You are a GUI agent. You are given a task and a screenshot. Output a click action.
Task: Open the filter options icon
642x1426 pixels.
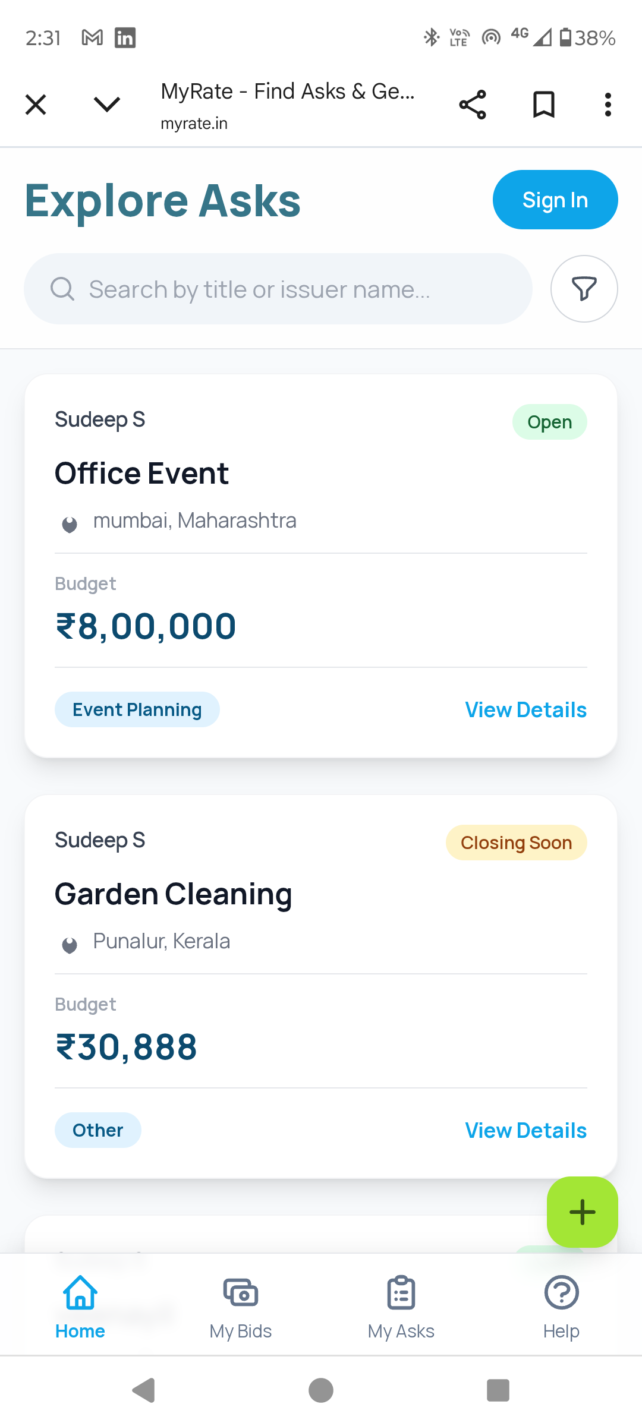(x=584, y=289)
